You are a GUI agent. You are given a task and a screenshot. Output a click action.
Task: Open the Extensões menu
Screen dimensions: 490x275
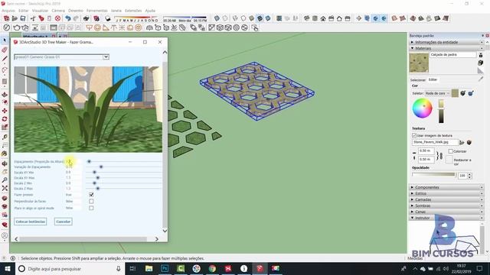pos(133,11)
